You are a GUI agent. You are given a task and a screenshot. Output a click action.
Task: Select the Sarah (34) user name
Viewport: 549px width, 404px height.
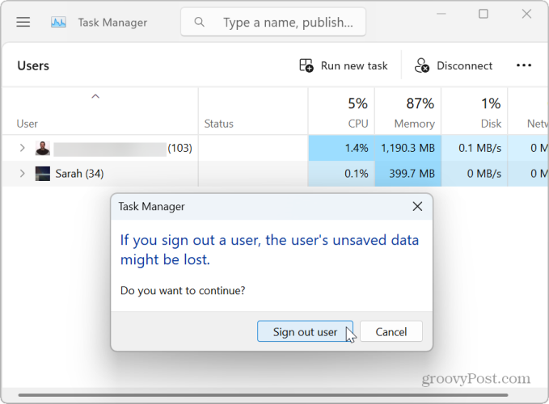point(79,174)
